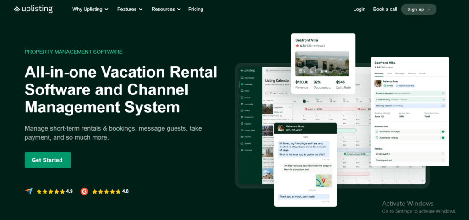The width and height of the screenshot is (469, 220).
Task: Open Insights in the mockup sidebar
Action: [x=240, y=123]
